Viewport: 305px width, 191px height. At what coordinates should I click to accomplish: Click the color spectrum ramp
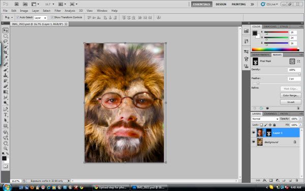pos(276,49)
